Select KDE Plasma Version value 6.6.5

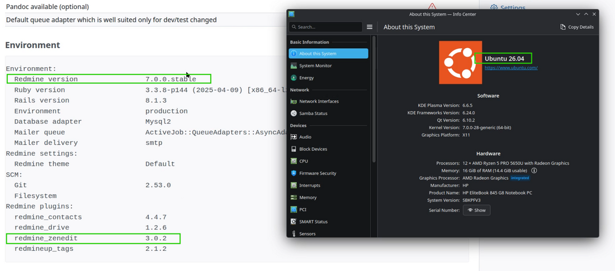click(467, 105)
